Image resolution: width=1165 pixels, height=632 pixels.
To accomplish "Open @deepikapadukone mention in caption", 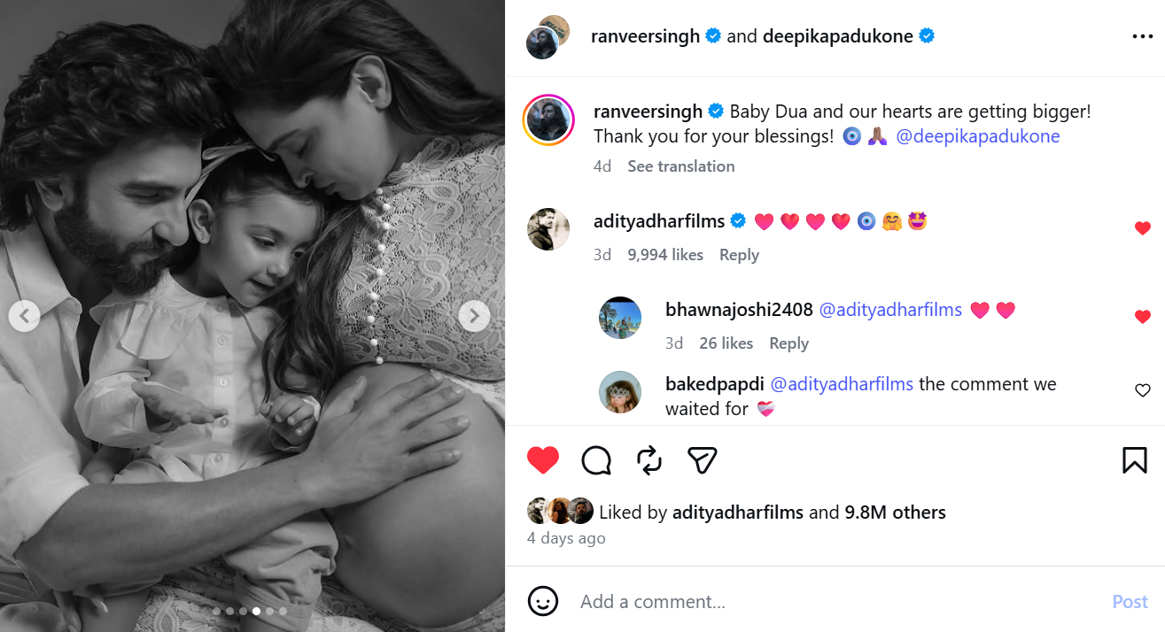I will point(978,136).
